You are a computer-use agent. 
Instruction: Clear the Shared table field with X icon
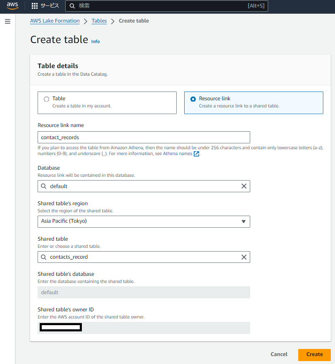pyautogui.click(x=244, y=257)
